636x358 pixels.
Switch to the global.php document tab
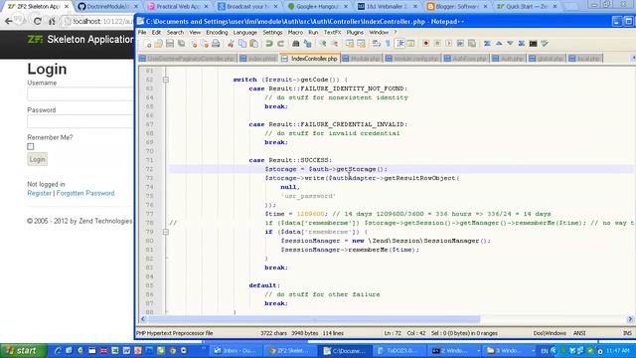click(x=547, y=59)
